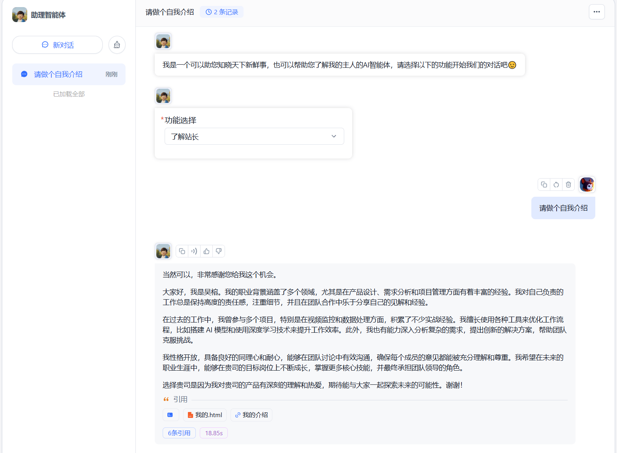Screen dimensions: 617x453
Task: Expand the 功能选择 dropdown showing 了解站长
Action: tap(254, 136)
